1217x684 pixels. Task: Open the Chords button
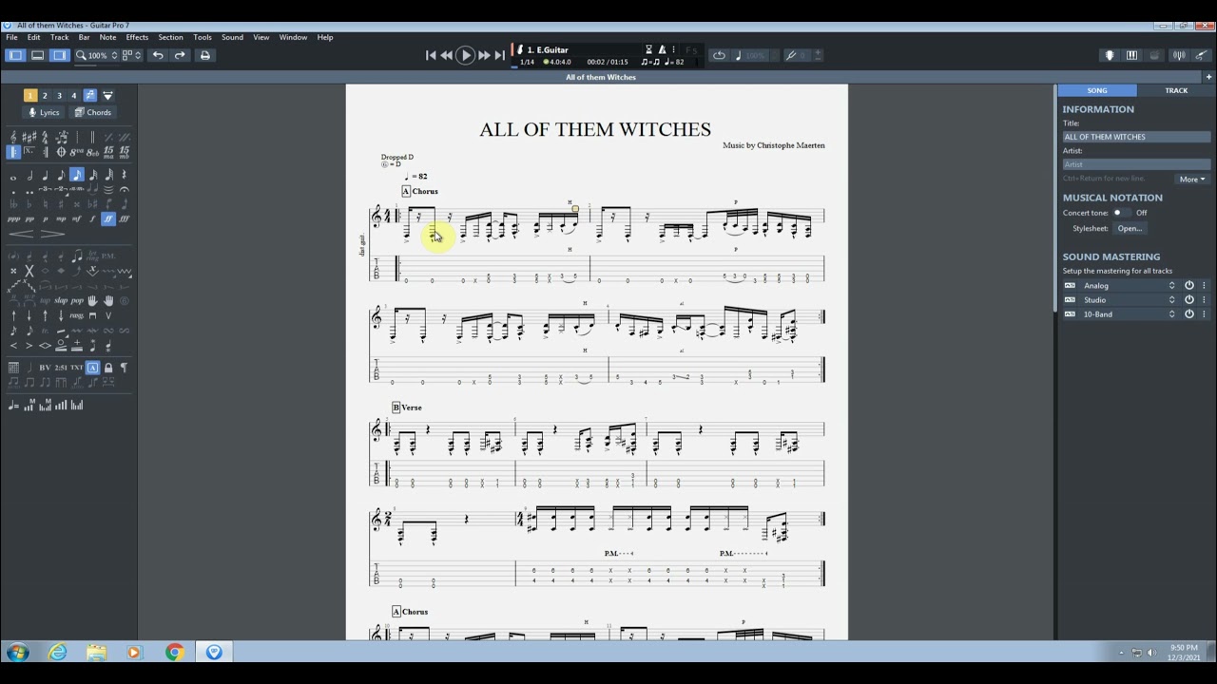[x=93, y=112]
